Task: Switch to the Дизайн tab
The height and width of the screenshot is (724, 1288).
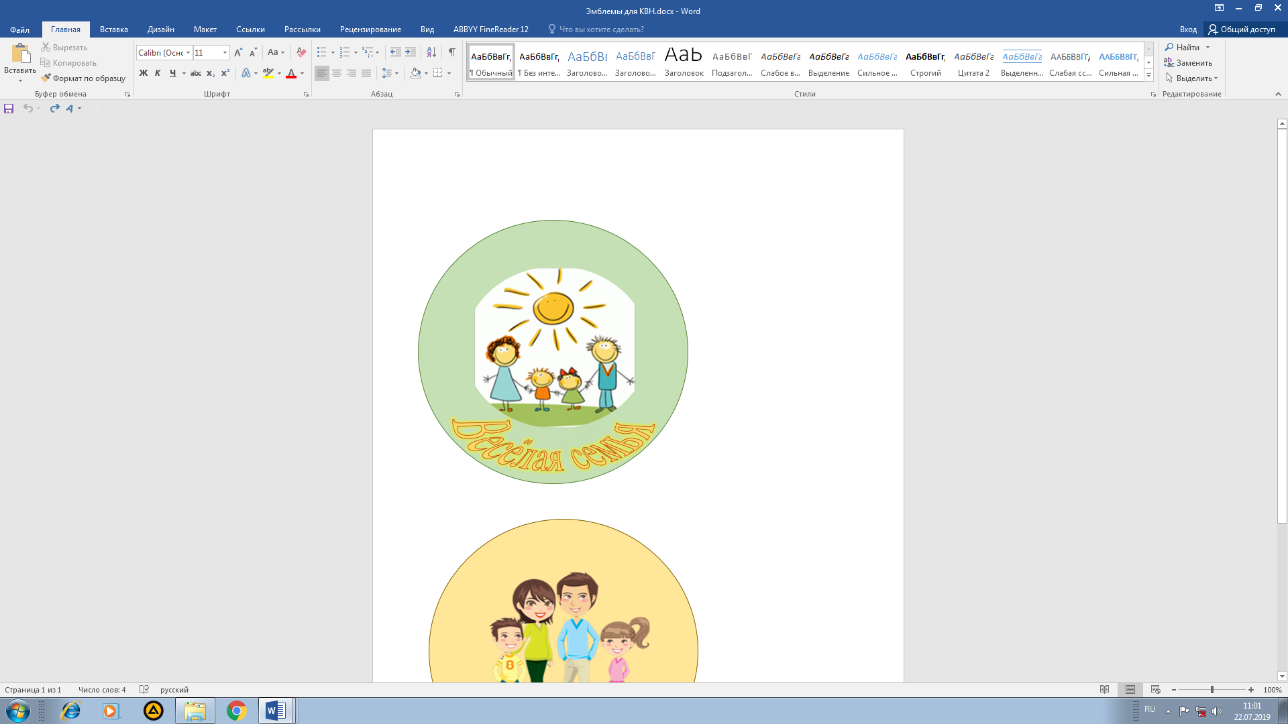Action: click(161, 29)
